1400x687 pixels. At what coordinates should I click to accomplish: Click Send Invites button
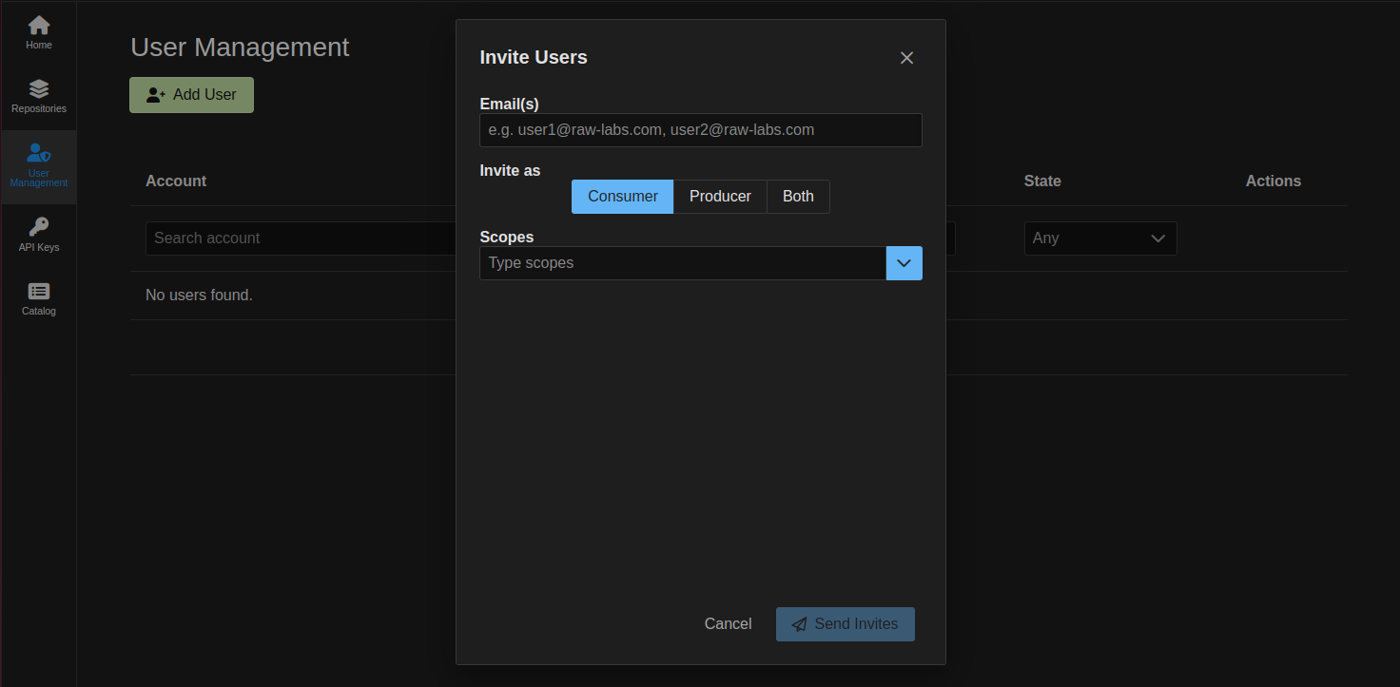(846, 624)
